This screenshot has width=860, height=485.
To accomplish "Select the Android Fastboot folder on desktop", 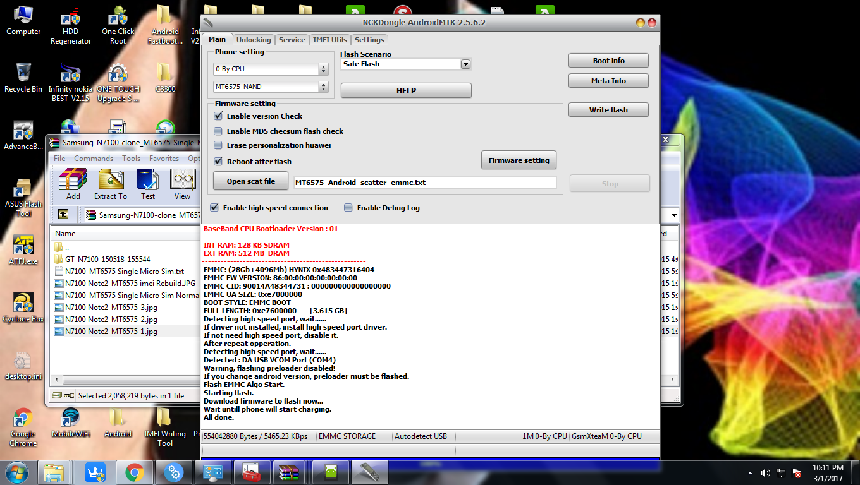I will 165,27.
